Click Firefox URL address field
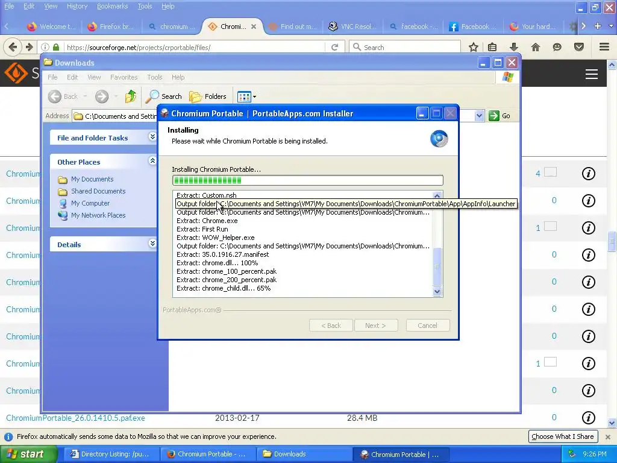 tap(195, 47)
